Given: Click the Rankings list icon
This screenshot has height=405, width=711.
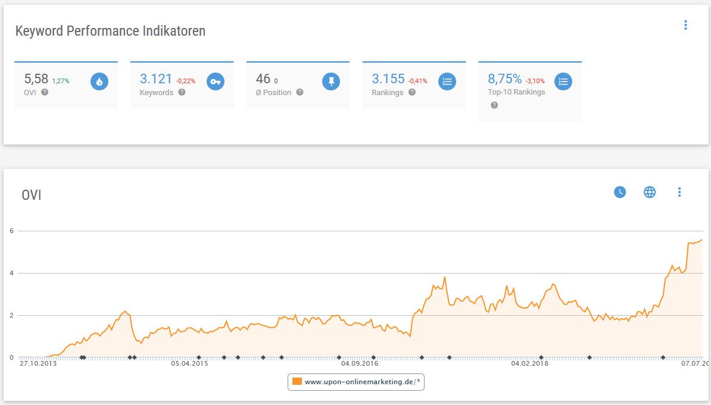Looking at the screenshot, I should (x=447, y=81).
